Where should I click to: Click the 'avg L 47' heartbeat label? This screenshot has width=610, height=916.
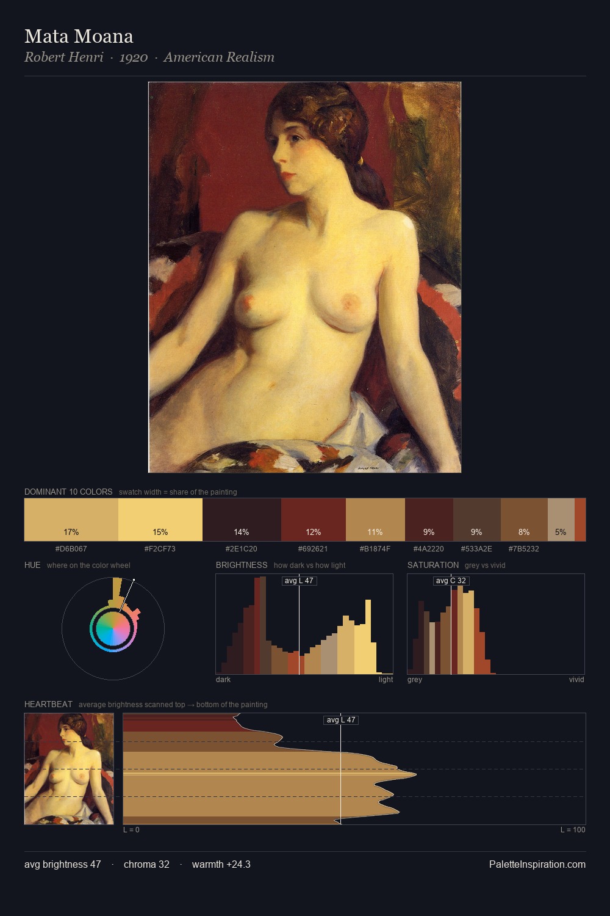coord(341,720)
